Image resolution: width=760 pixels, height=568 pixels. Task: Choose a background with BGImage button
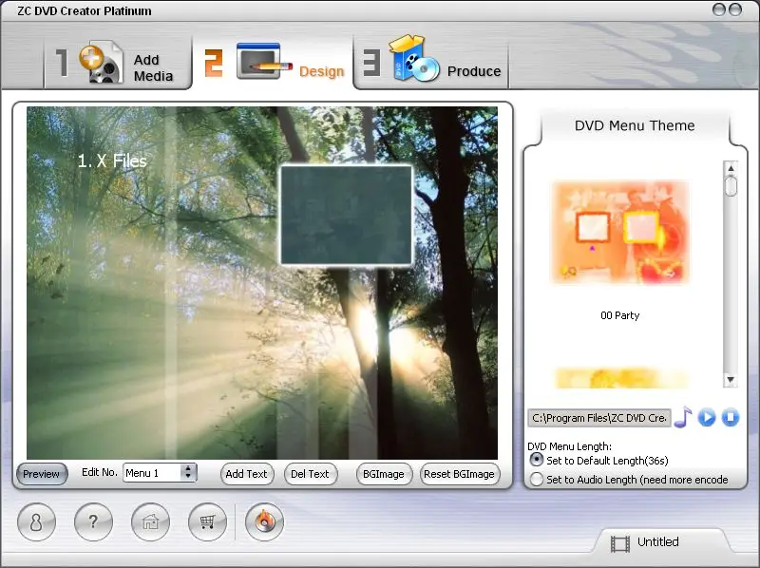[x=384, y=474]
